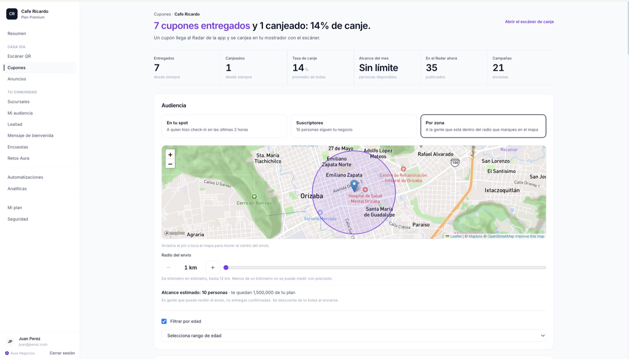Click the blue location pin on the map
The width and height of the screenshot is (629, 359).
pos(354,186)
